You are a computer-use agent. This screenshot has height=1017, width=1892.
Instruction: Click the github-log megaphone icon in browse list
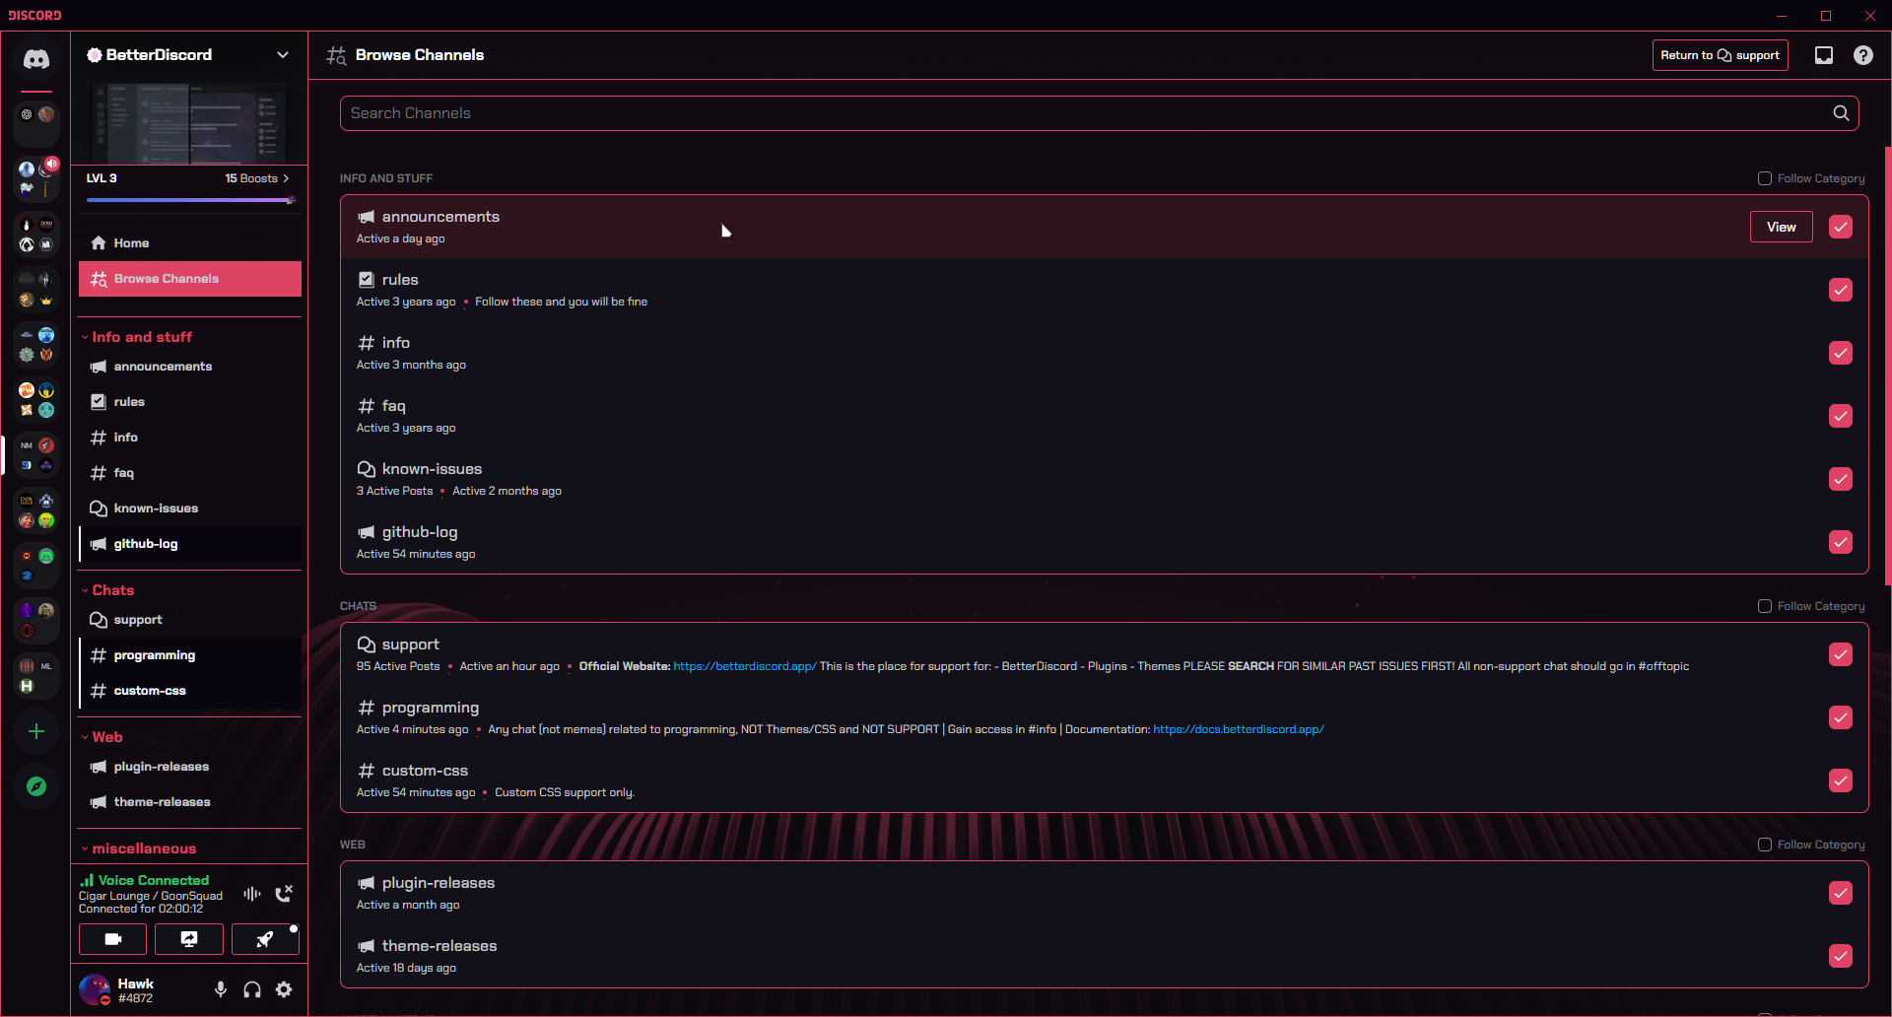pyautogui.click(x=367, y=532)
